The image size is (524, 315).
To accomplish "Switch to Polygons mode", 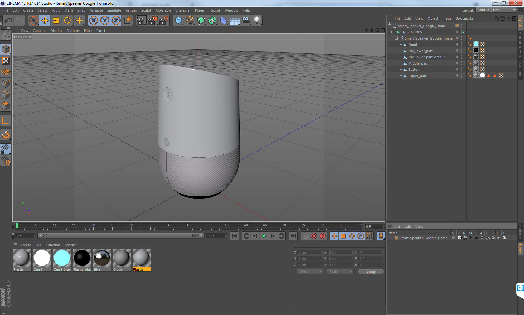I will pos(6,106).
